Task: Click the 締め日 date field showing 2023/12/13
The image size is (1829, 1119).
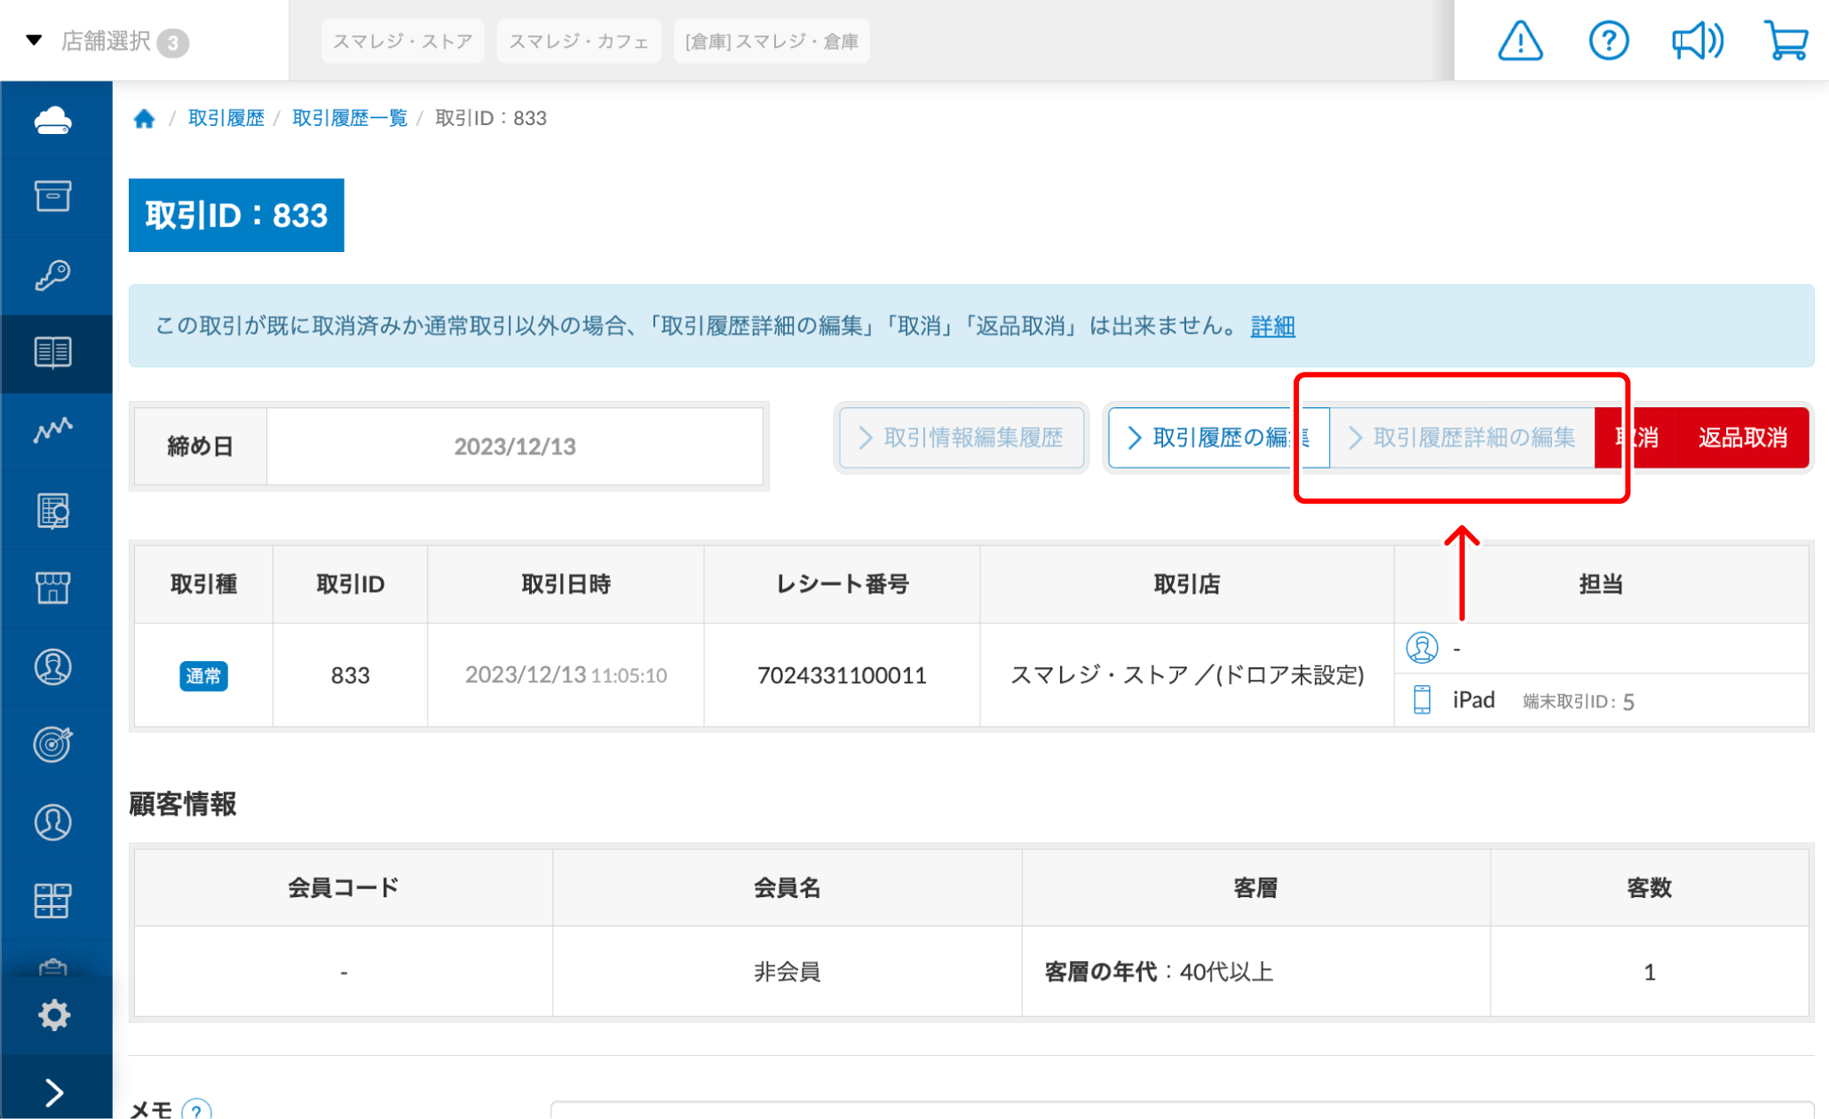Action: tap(515, 446)
